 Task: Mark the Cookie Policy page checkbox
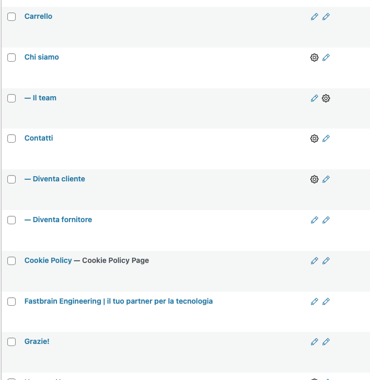tap(11, 261)
